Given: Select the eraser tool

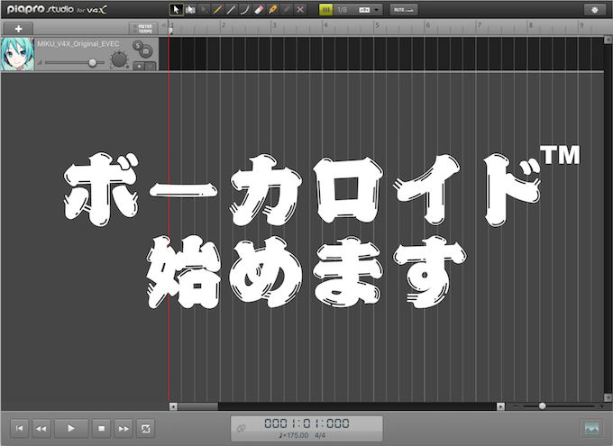Looking at the screenshot, I should coord(259,9).
